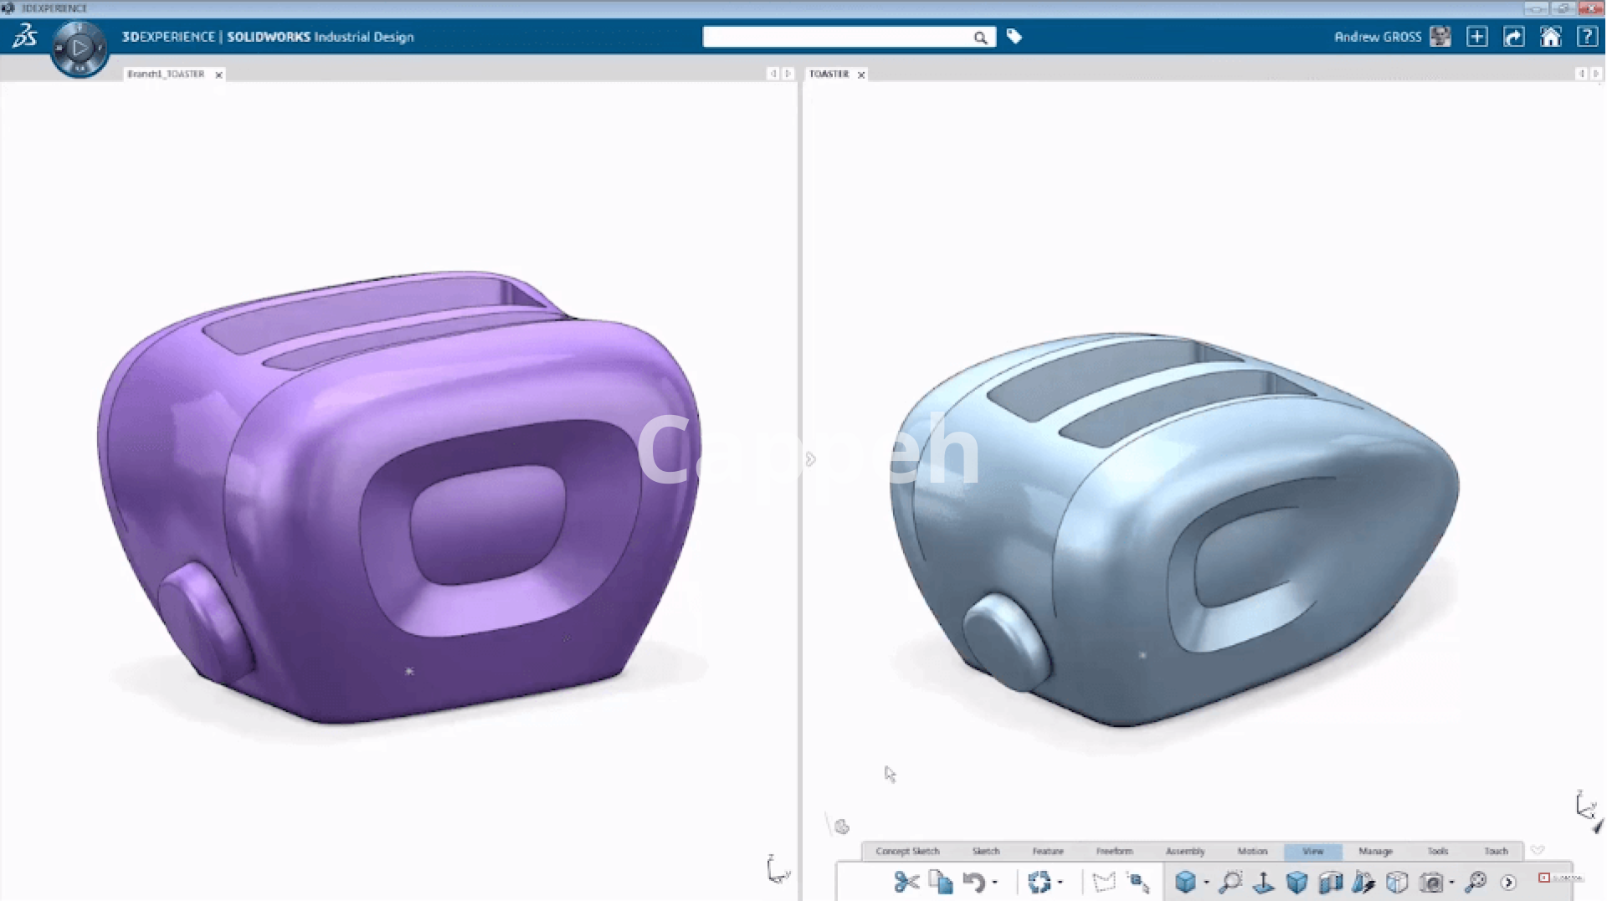Click the Cut scissors icon

906,882
